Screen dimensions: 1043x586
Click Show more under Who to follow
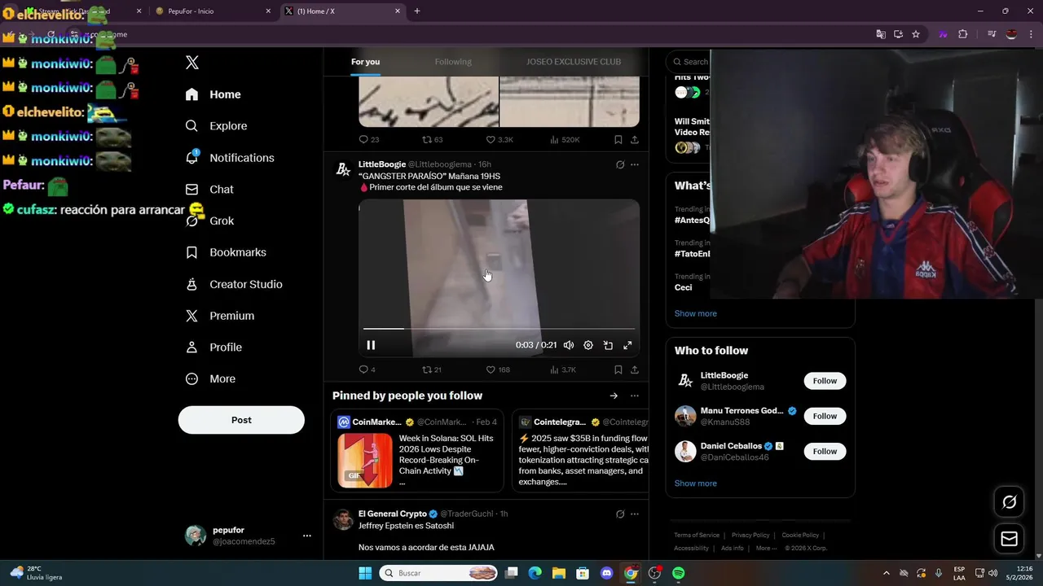[696, 483]
